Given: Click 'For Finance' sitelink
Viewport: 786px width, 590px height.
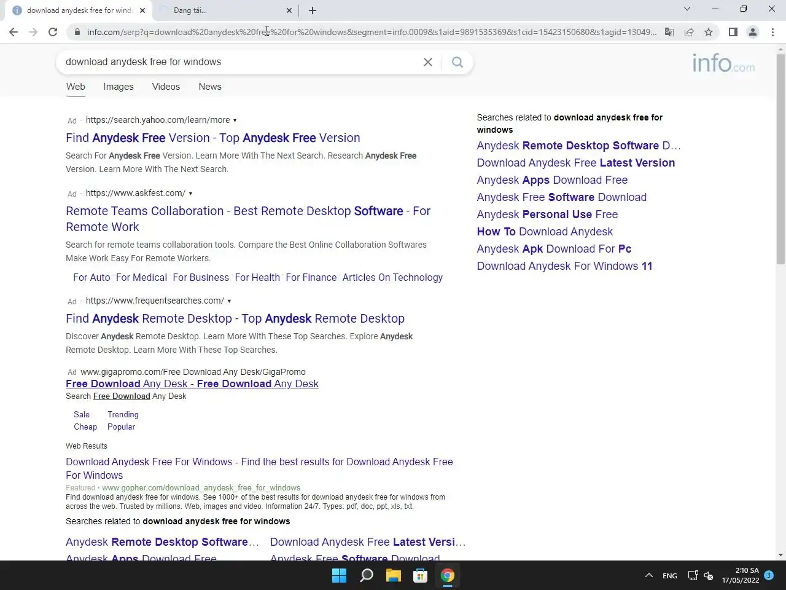Looking at the screenshot, I should pos(311,278).
